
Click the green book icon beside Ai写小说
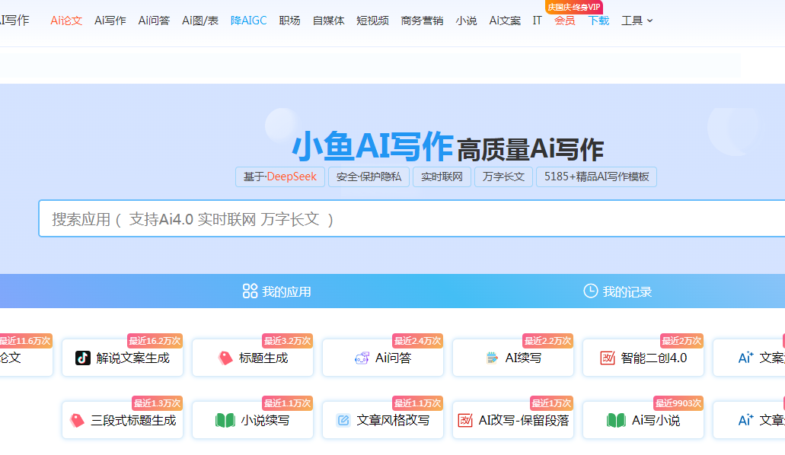tap(616, 421)
